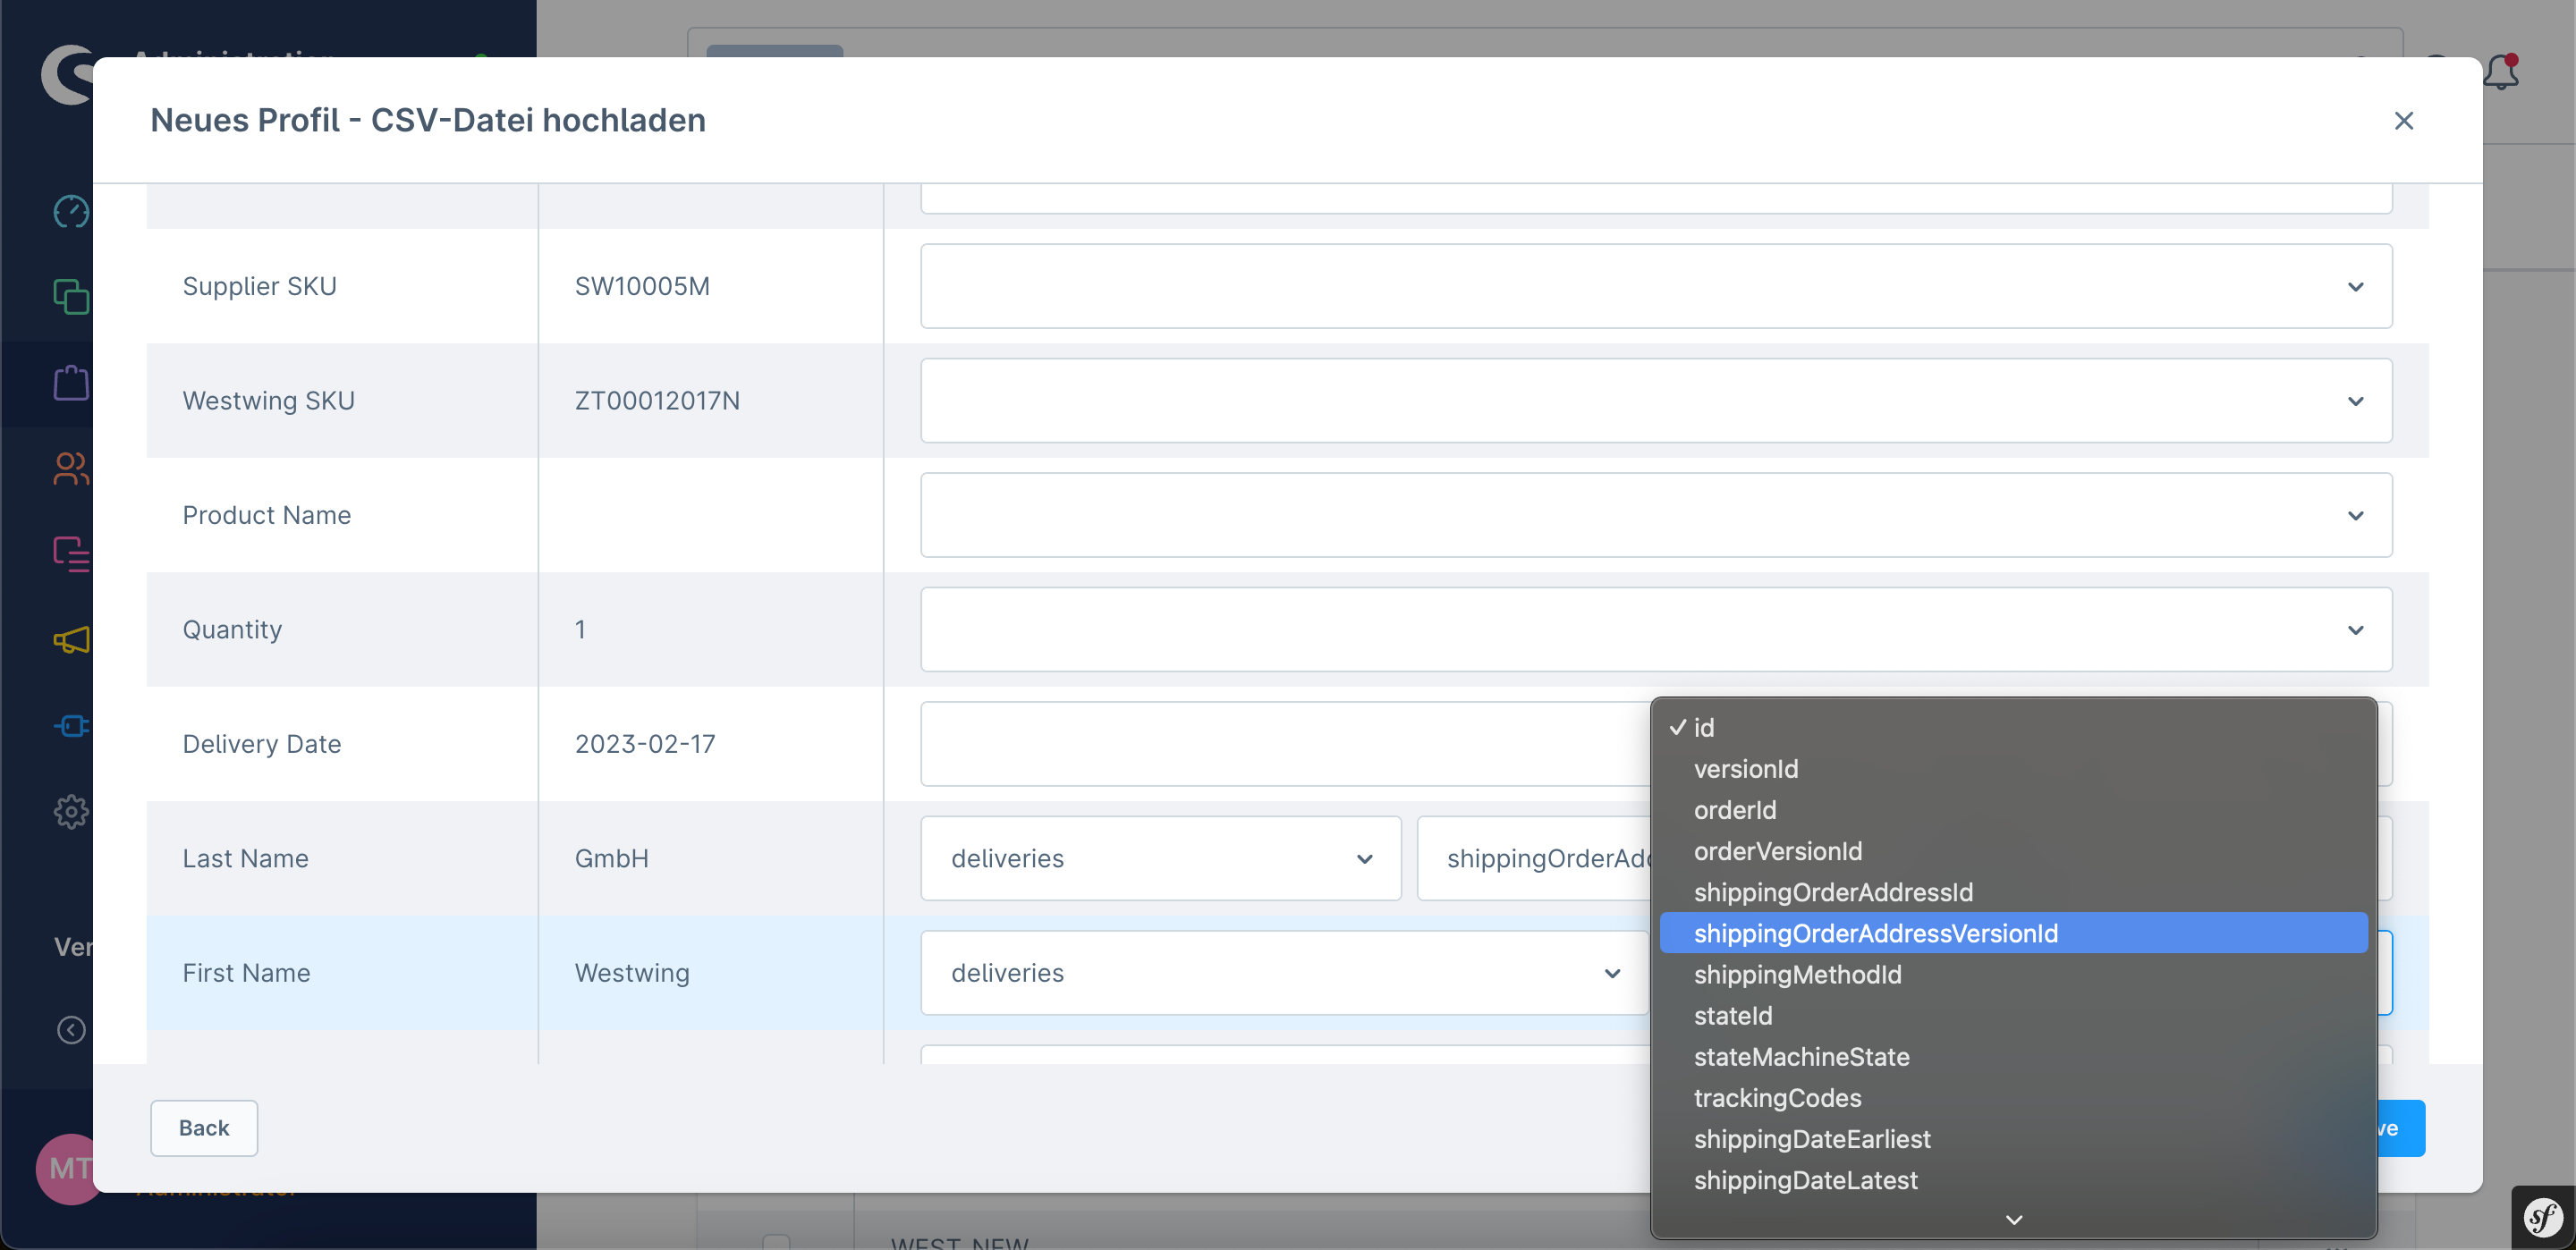Select the shippingDateLatest option
This screenshot has width=2576, height=1250.
(2013, 1180)
